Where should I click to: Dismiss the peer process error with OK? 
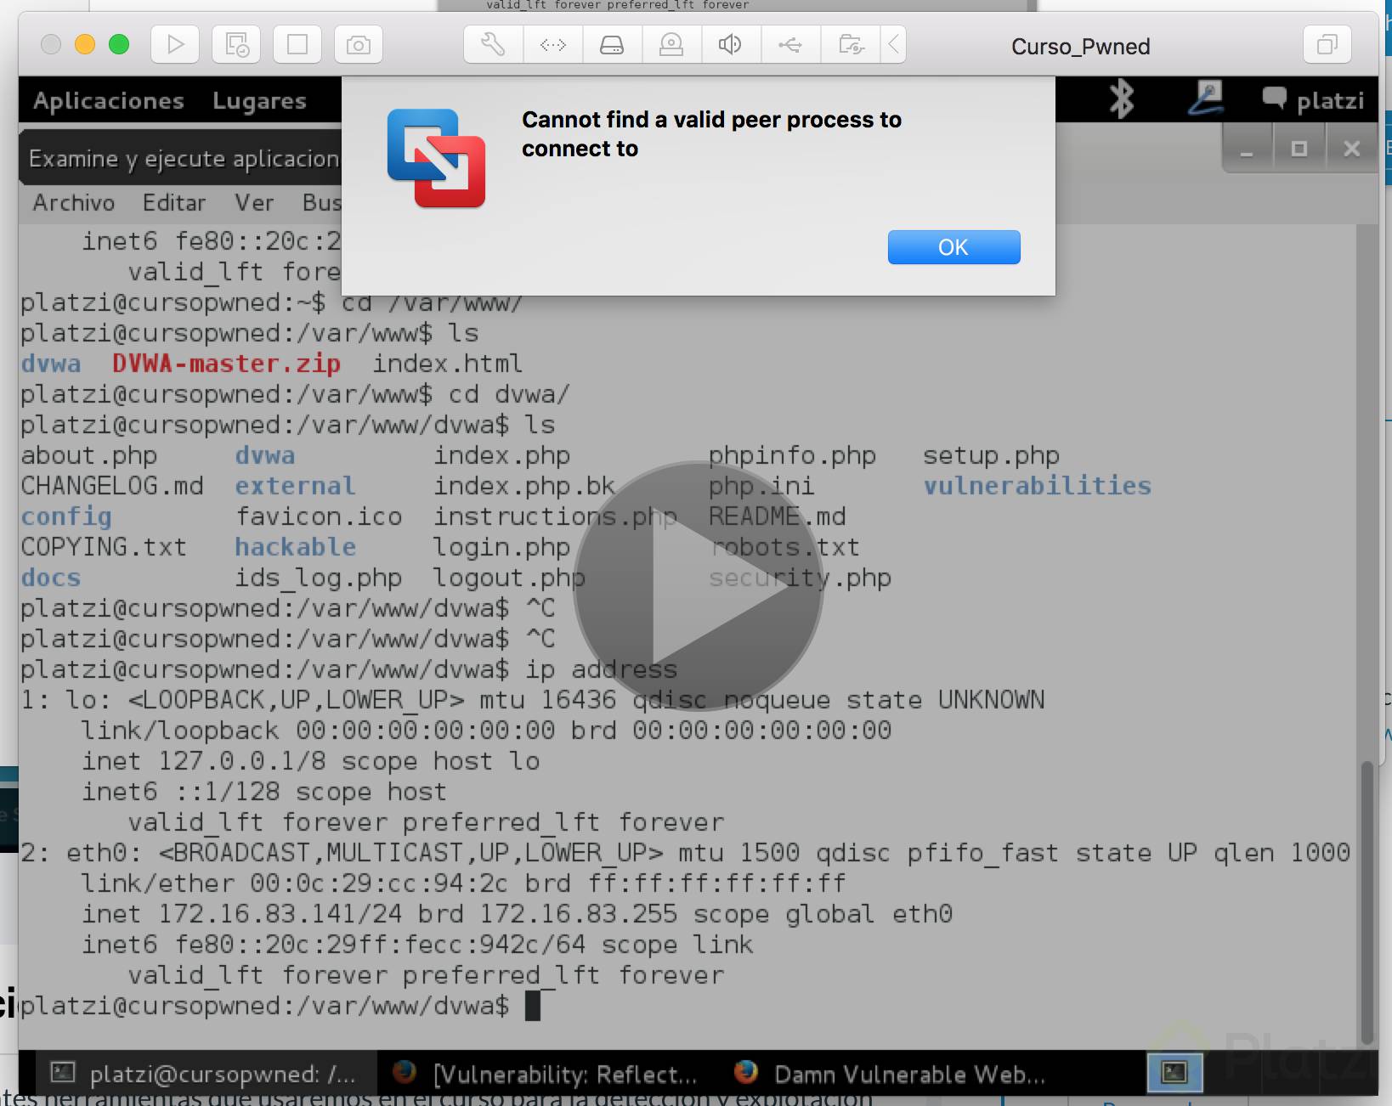tap(953, 247)
